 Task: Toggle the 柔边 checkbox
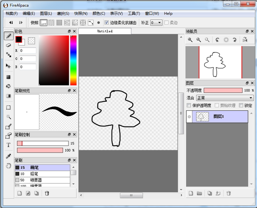coord(167,23)
